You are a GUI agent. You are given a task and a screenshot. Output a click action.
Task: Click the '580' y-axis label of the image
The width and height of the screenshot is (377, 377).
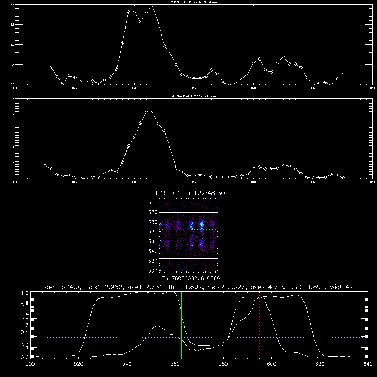[153, 232]
